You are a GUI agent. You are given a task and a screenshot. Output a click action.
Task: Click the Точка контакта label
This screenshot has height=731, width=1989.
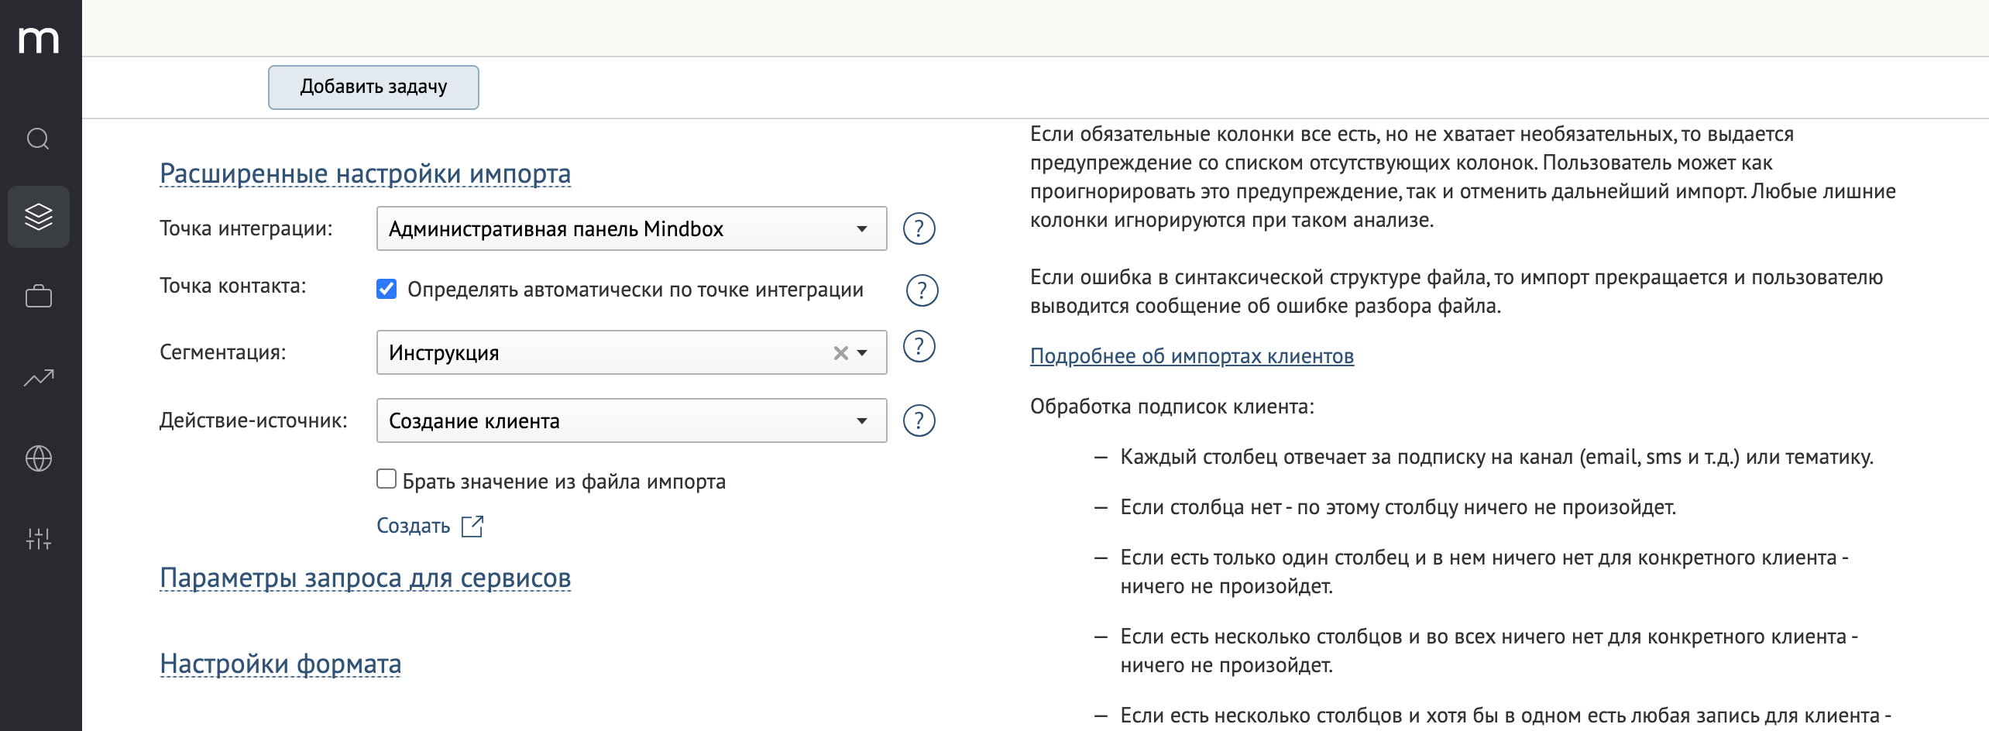coord(233,286)
